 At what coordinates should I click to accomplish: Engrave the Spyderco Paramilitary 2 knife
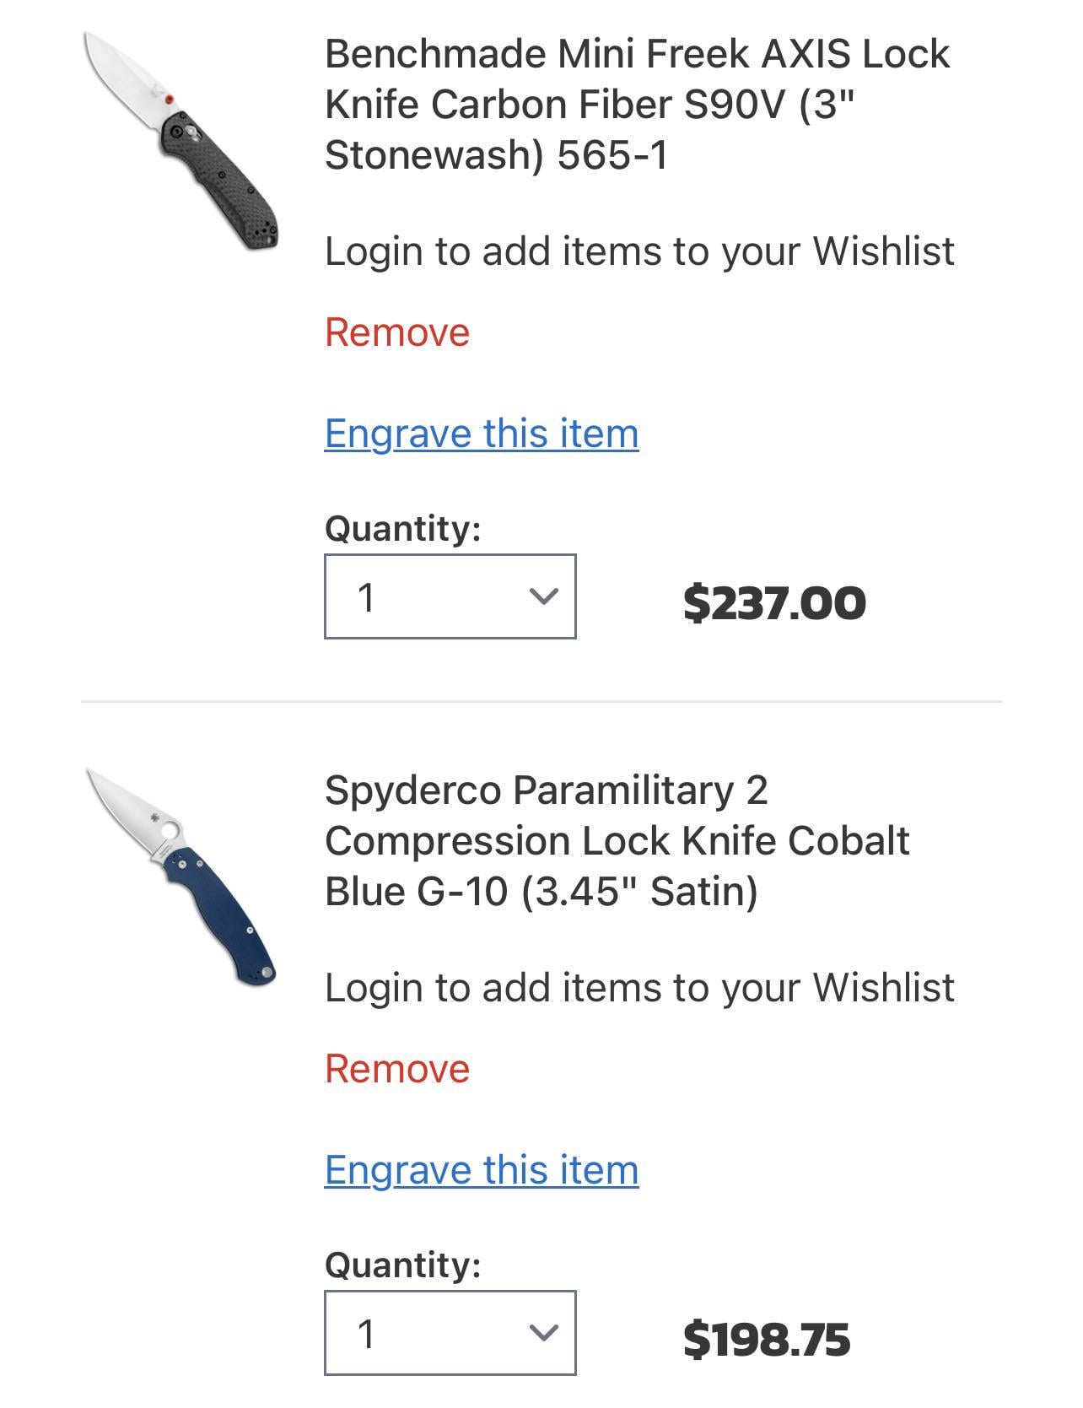(482, 1170)
